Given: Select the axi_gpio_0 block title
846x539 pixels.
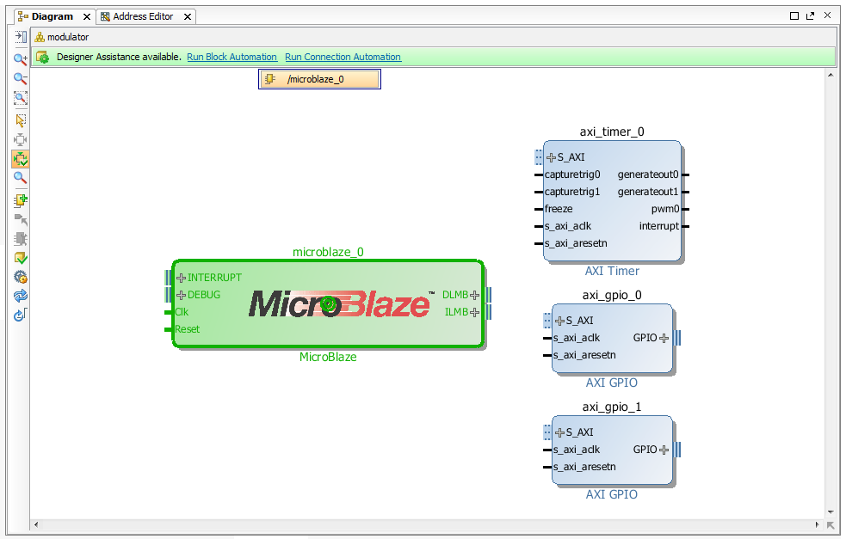Looking at the screenshot, I should click(612, 296).
